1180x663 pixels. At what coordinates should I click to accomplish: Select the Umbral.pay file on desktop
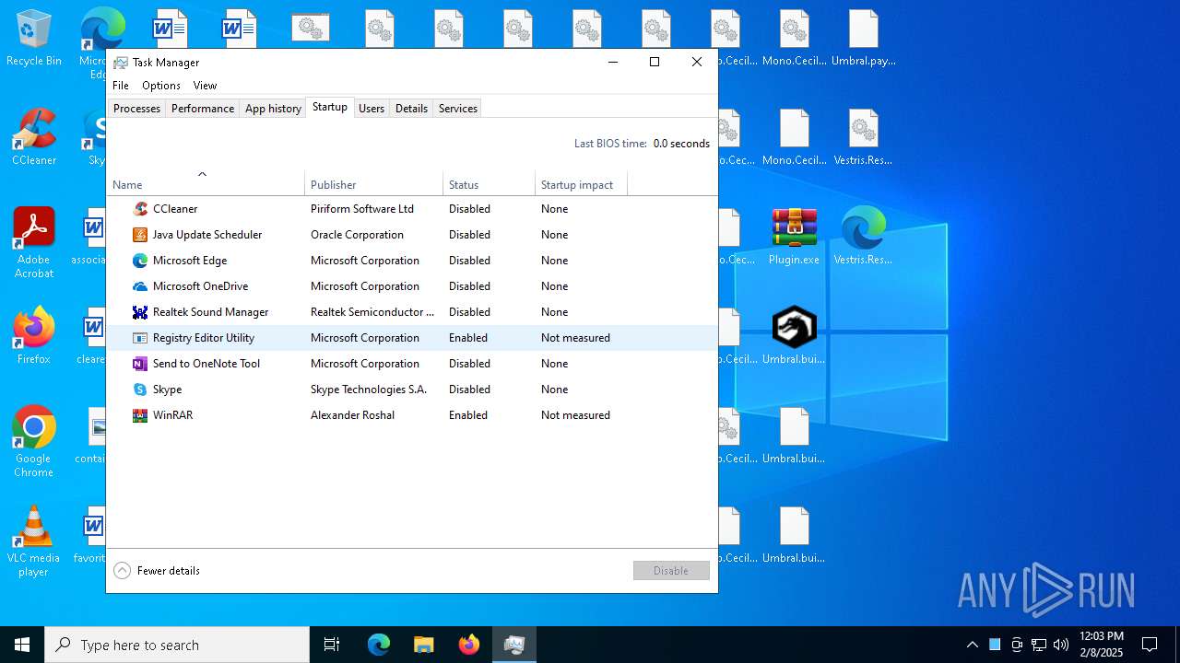pos(864,39)
